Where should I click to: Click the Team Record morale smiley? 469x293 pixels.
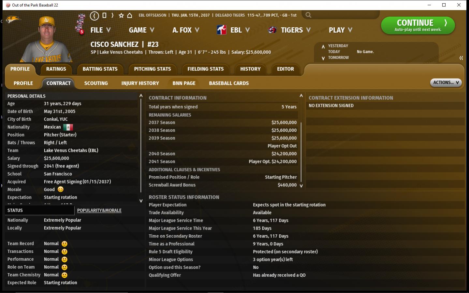tap(65, 244)
